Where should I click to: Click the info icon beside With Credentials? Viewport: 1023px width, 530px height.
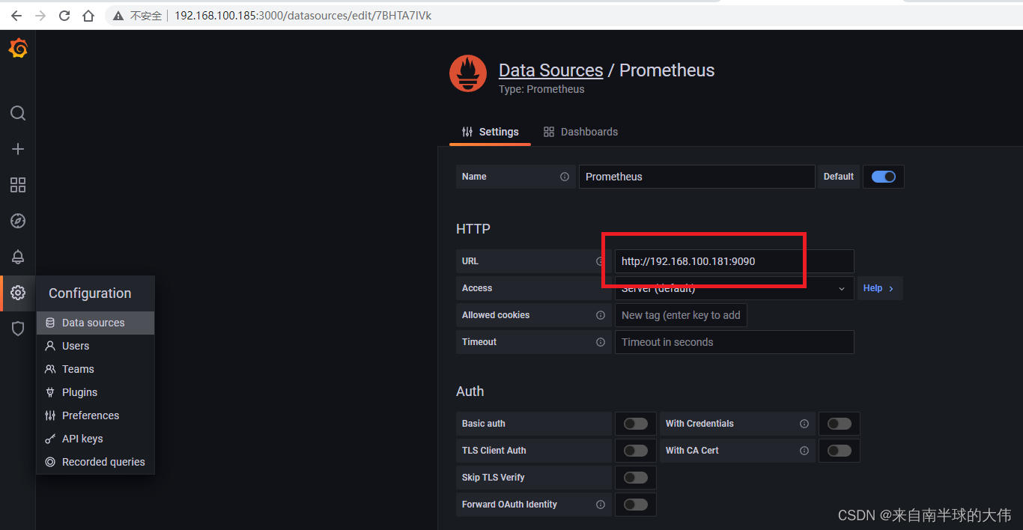(804, 424)
